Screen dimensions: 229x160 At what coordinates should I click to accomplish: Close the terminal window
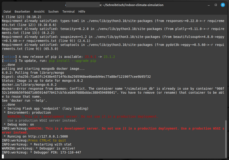(x=223, y=5)
